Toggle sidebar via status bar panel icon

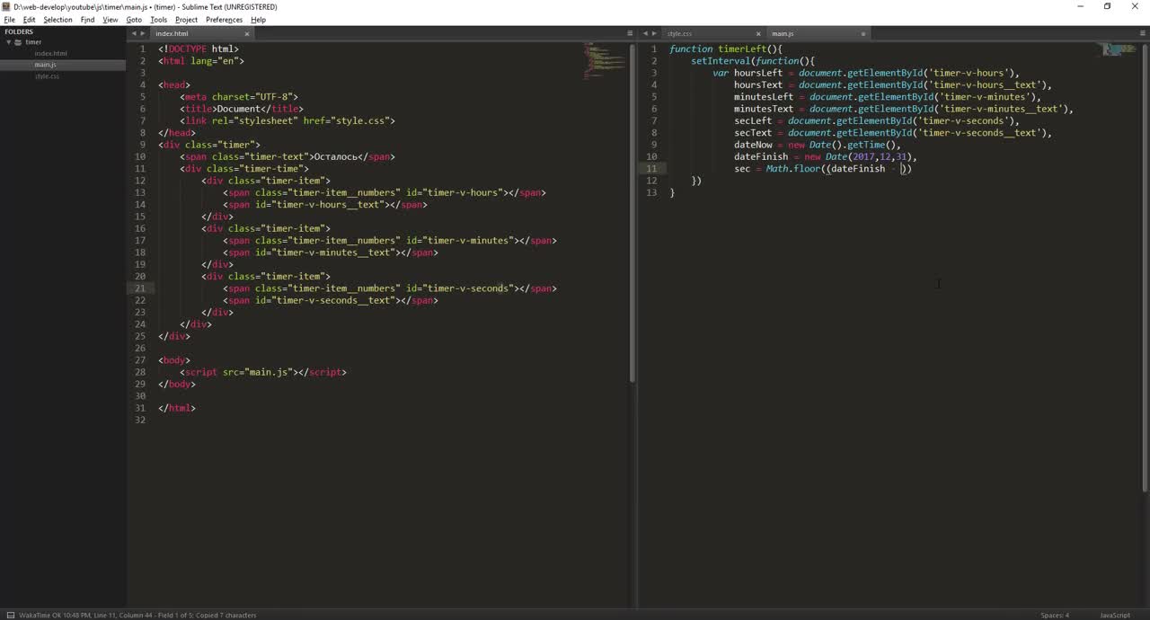click(x=9, y=615)
